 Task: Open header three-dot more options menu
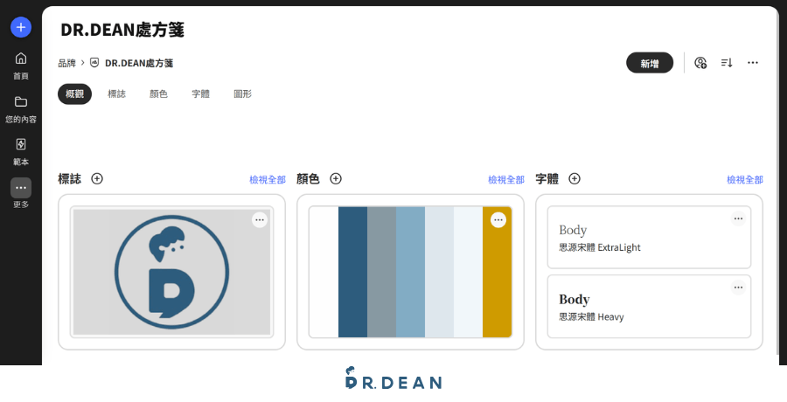point(753,63)
